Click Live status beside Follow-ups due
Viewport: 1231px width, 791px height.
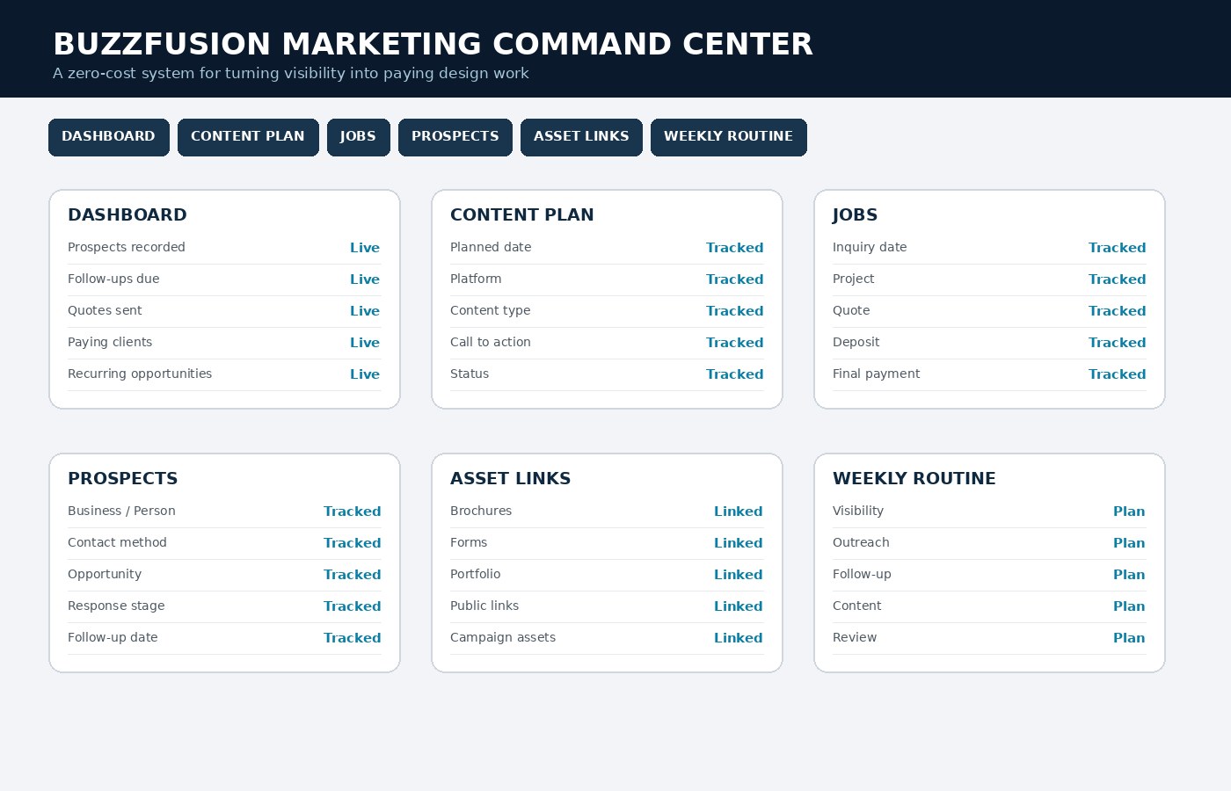click(x=365, y=279)
